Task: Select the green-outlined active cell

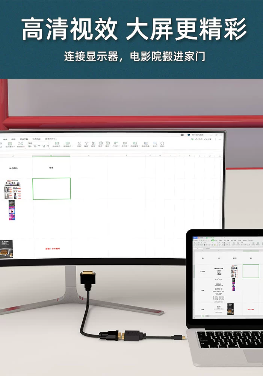Action: (x=51, y=188)
